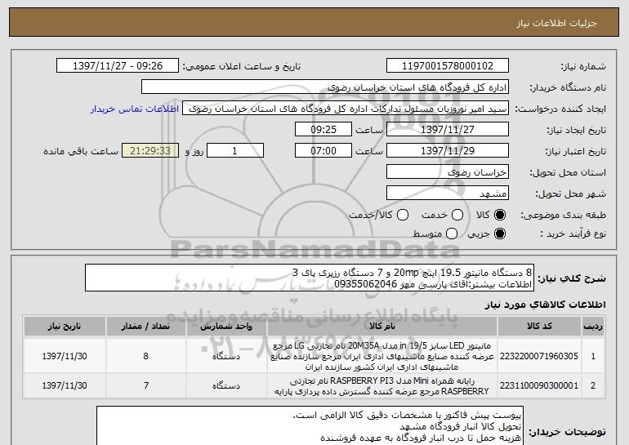
Task: Click the validity time 07:00 field
Action: (x=323, y=151)
